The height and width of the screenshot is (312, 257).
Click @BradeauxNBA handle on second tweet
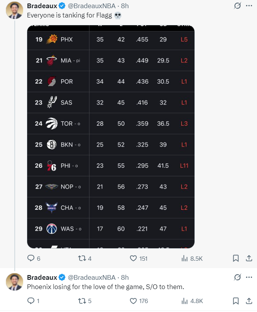(92, 277)
